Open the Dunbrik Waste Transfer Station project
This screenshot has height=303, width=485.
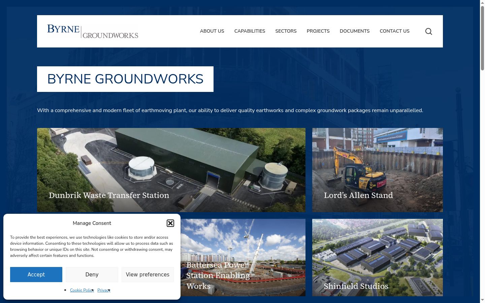(171, 170)
